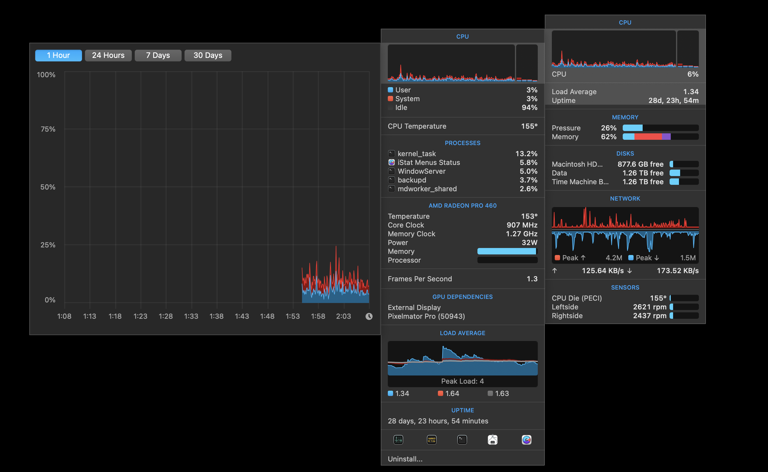The image size is (768, 472).
Task: Click '28 days, 23 hours, 54 minutes' text
Action: coord(438,421)
